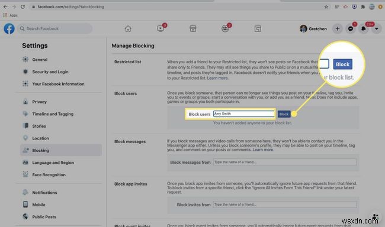Open the Marketplace icon
The image size is (385, 227).
click(192, 29)
